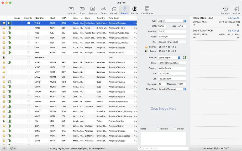
Task: Toggle Favorite checkbox for MUHA row
Action: pos(29,87)
